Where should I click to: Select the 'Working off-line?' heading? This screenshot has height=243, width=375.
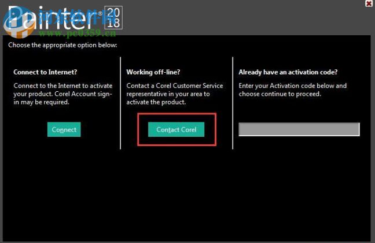[153, 72]
